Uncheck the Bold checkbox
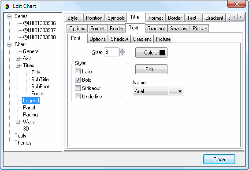The width and height of the screenshot is (249, 170). 78,80
